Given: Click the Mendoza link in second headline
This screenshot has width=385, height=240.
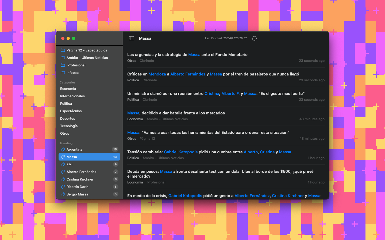Looking at the screenshot, I should (x=157, y=74).
